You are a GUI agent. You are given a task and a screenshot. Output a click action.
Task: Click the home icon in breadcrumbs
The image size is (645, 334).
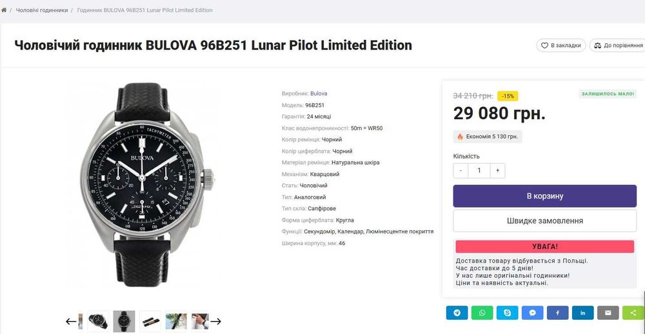click(x=5, y=10)
